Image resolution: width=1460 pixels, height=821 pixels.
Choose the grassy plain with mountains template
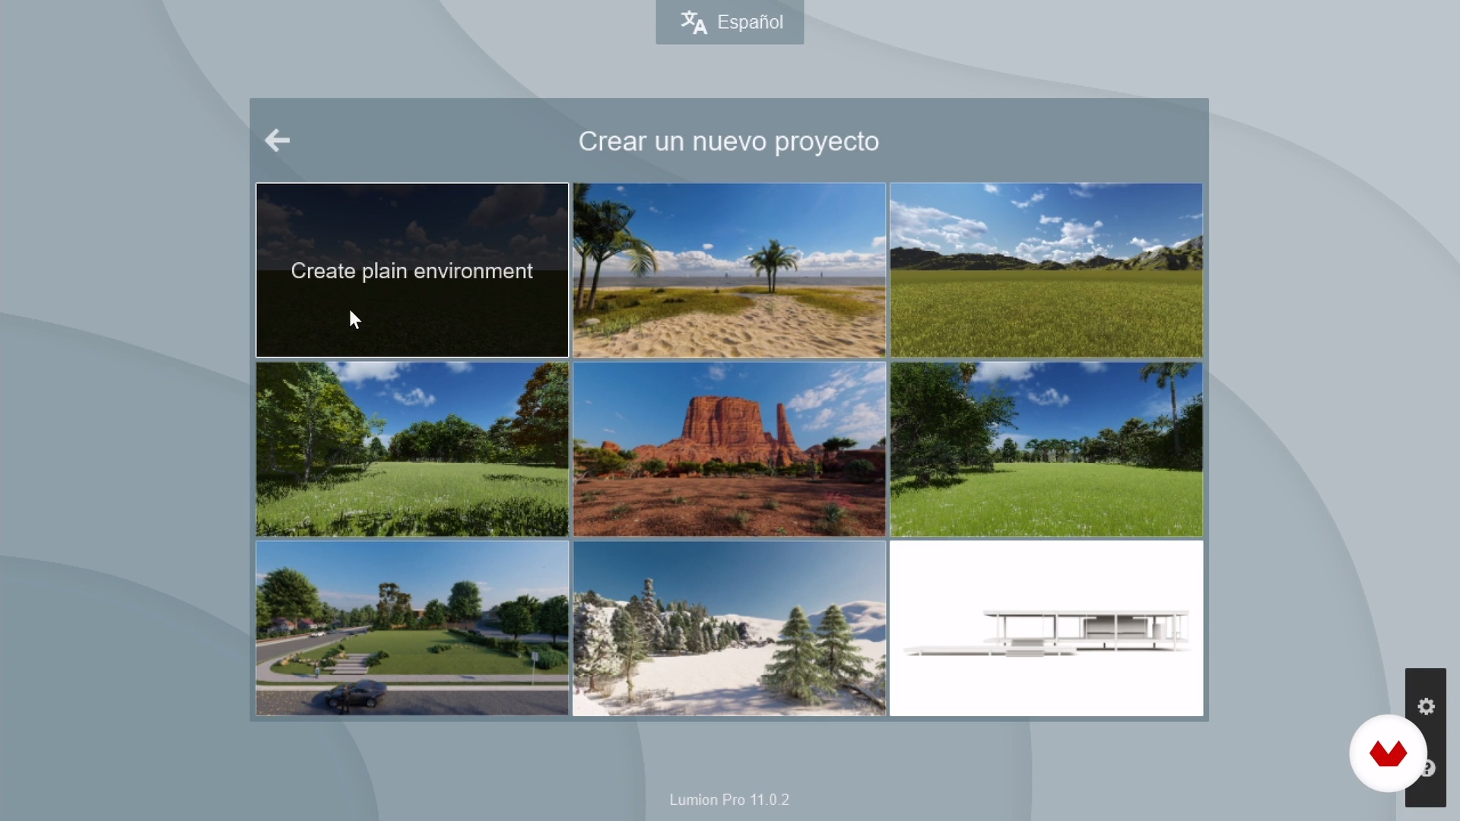click(x=1046, y=270)
